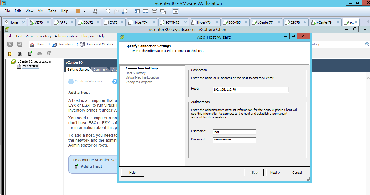Switch to Unity mode icon

pos(163,11)
